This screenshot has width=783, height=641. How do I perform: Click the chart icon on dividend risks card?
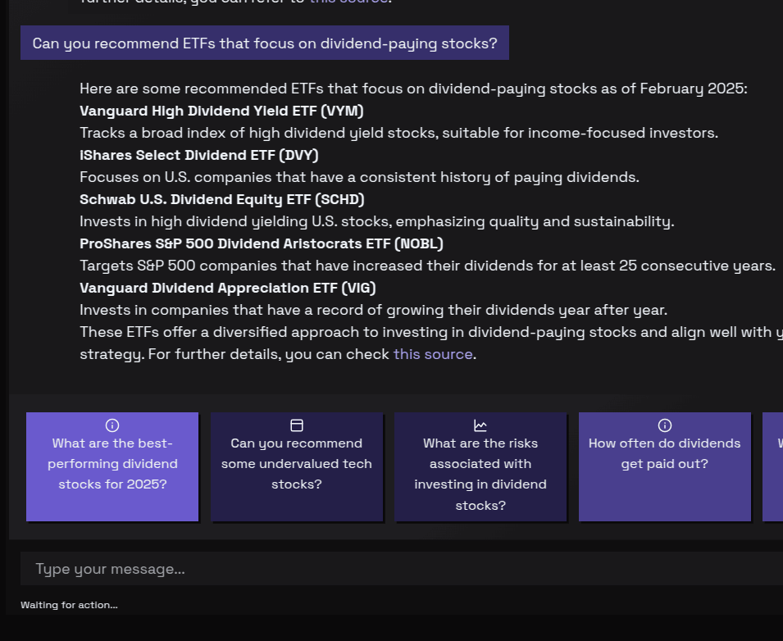(x=480, y=425)
